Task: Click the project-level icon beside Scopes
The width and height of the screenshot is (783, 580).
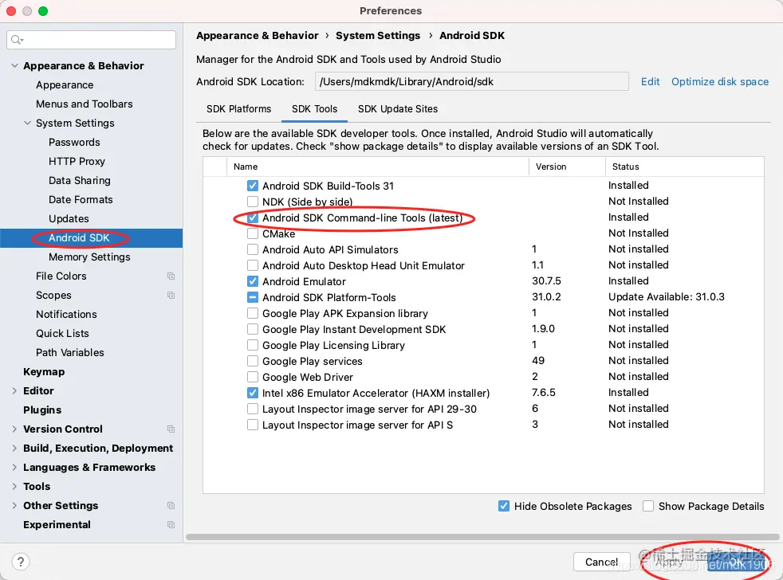Action: [171, 295]
